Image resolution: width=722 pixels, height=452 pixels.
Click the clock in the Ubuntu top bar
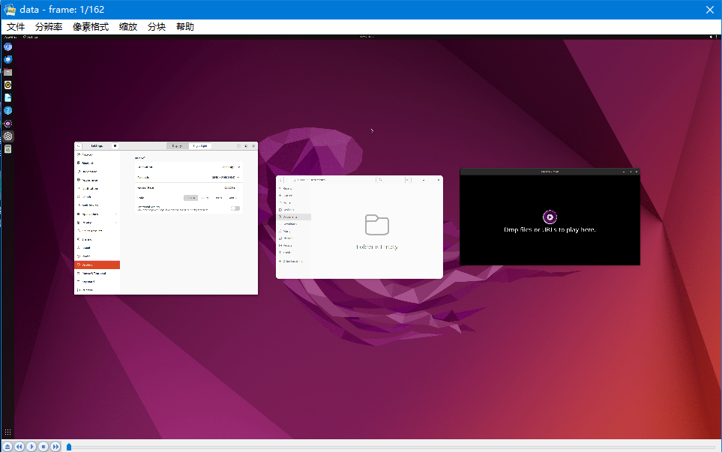click(367, 37)
